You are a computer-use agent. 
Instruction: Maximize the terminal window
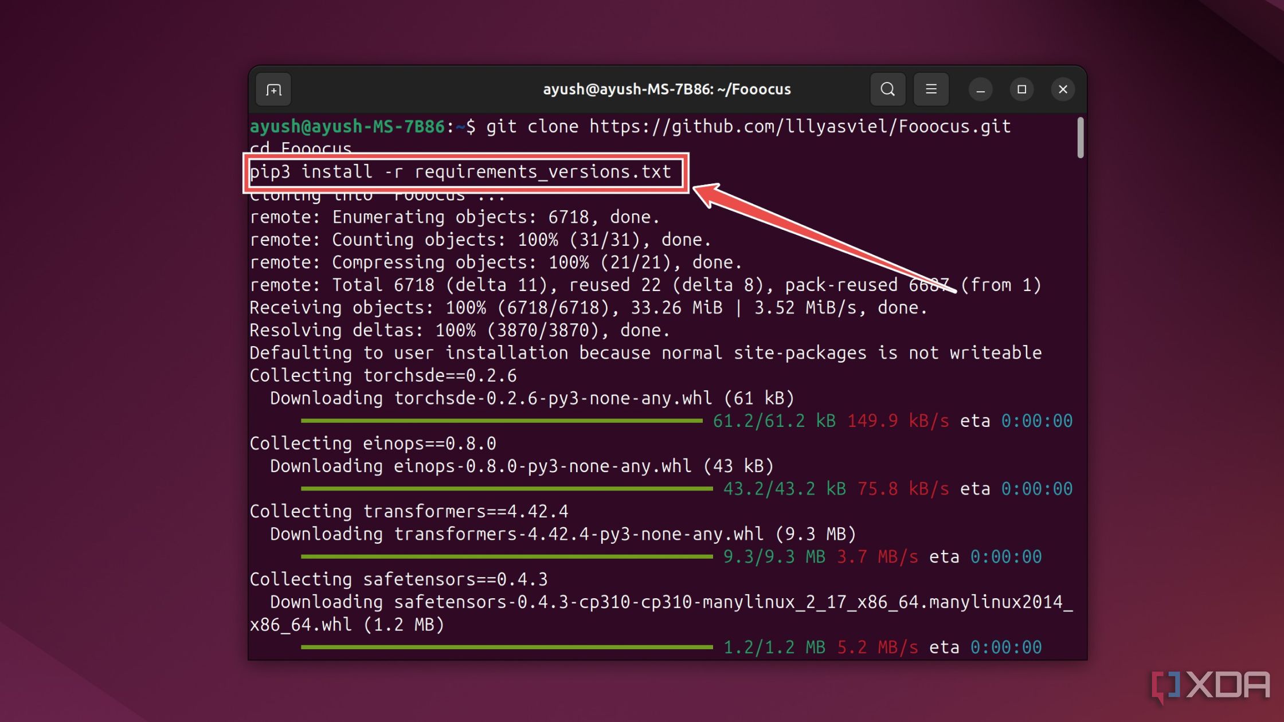[x=1021, y=89]
